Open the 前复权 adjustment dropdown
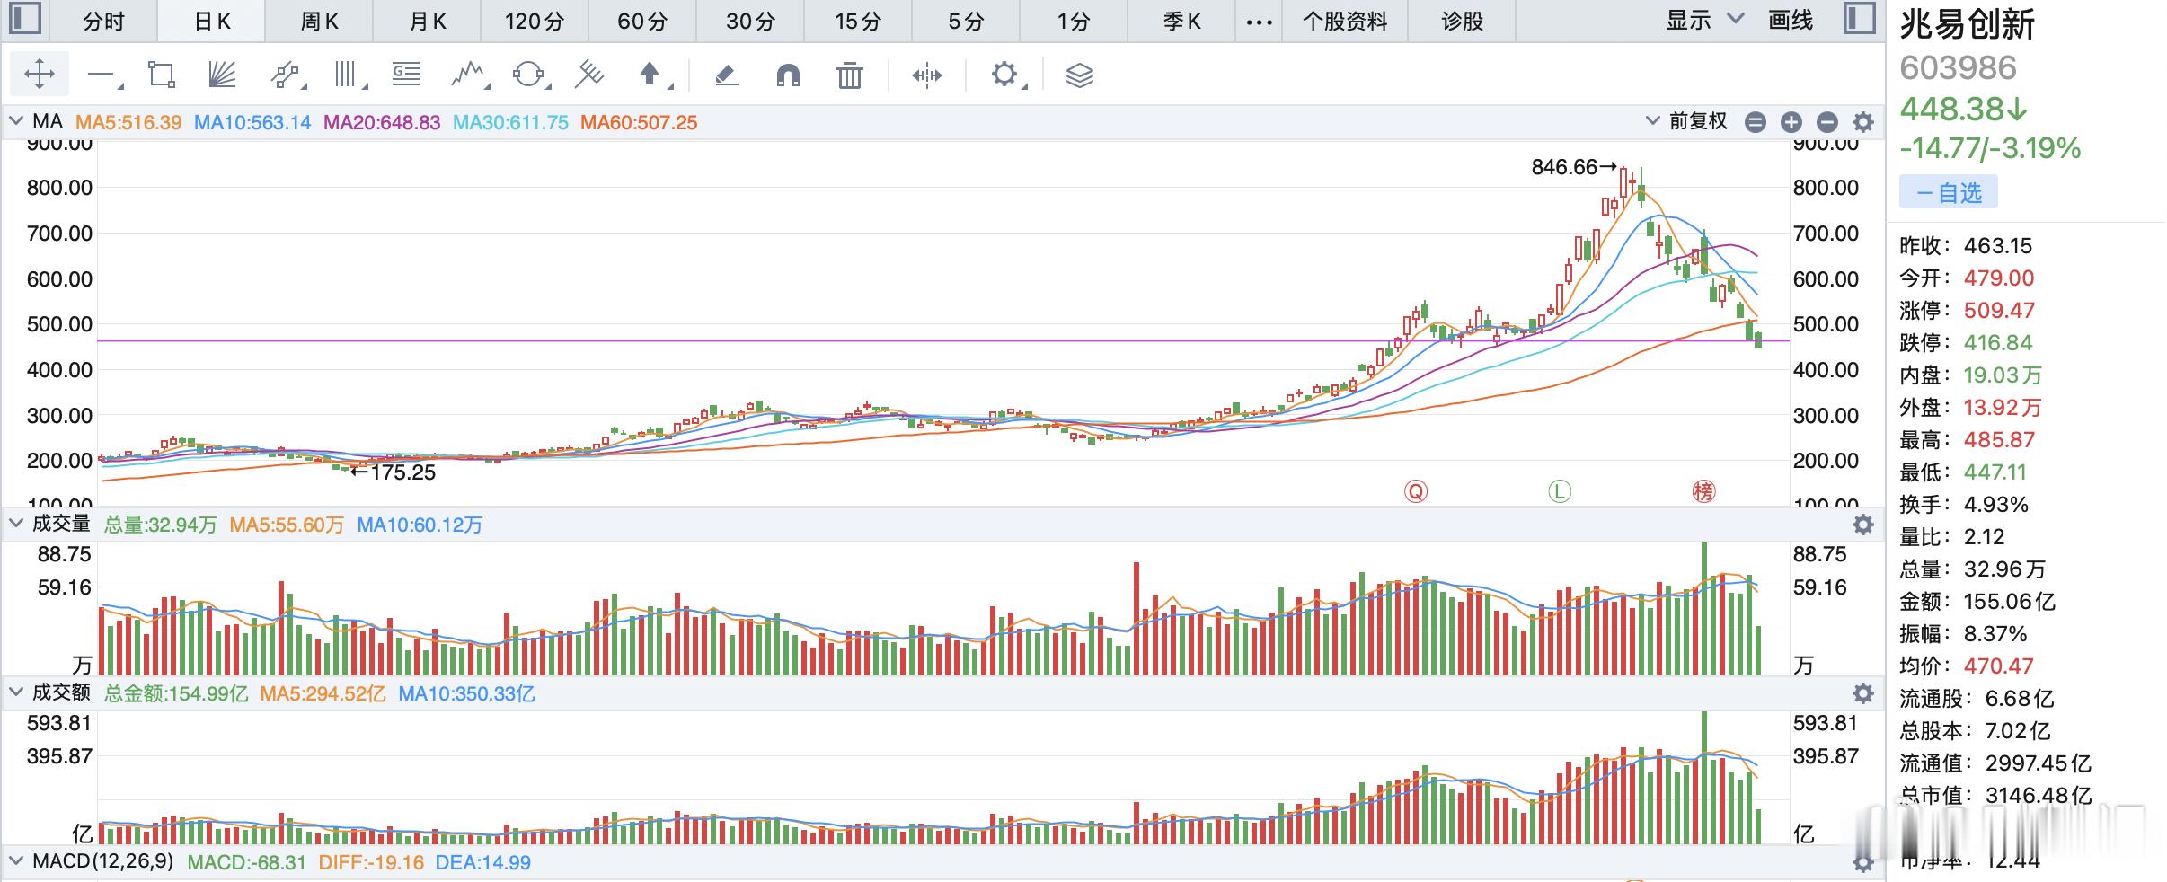Screen dimensions: 2167x882 pos(1686,121)
